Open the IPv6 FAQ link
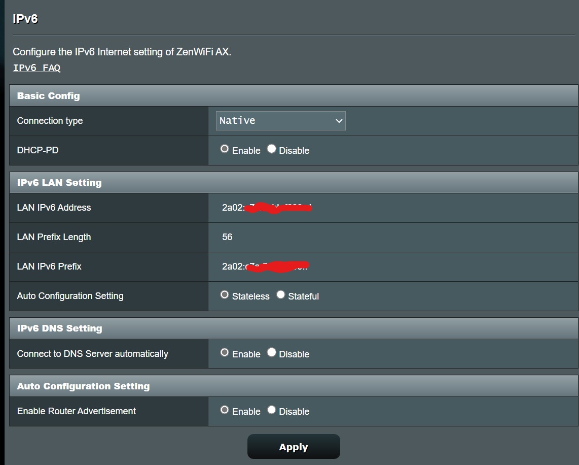Screen dimensions: 579x465 (x=37, y=68)
